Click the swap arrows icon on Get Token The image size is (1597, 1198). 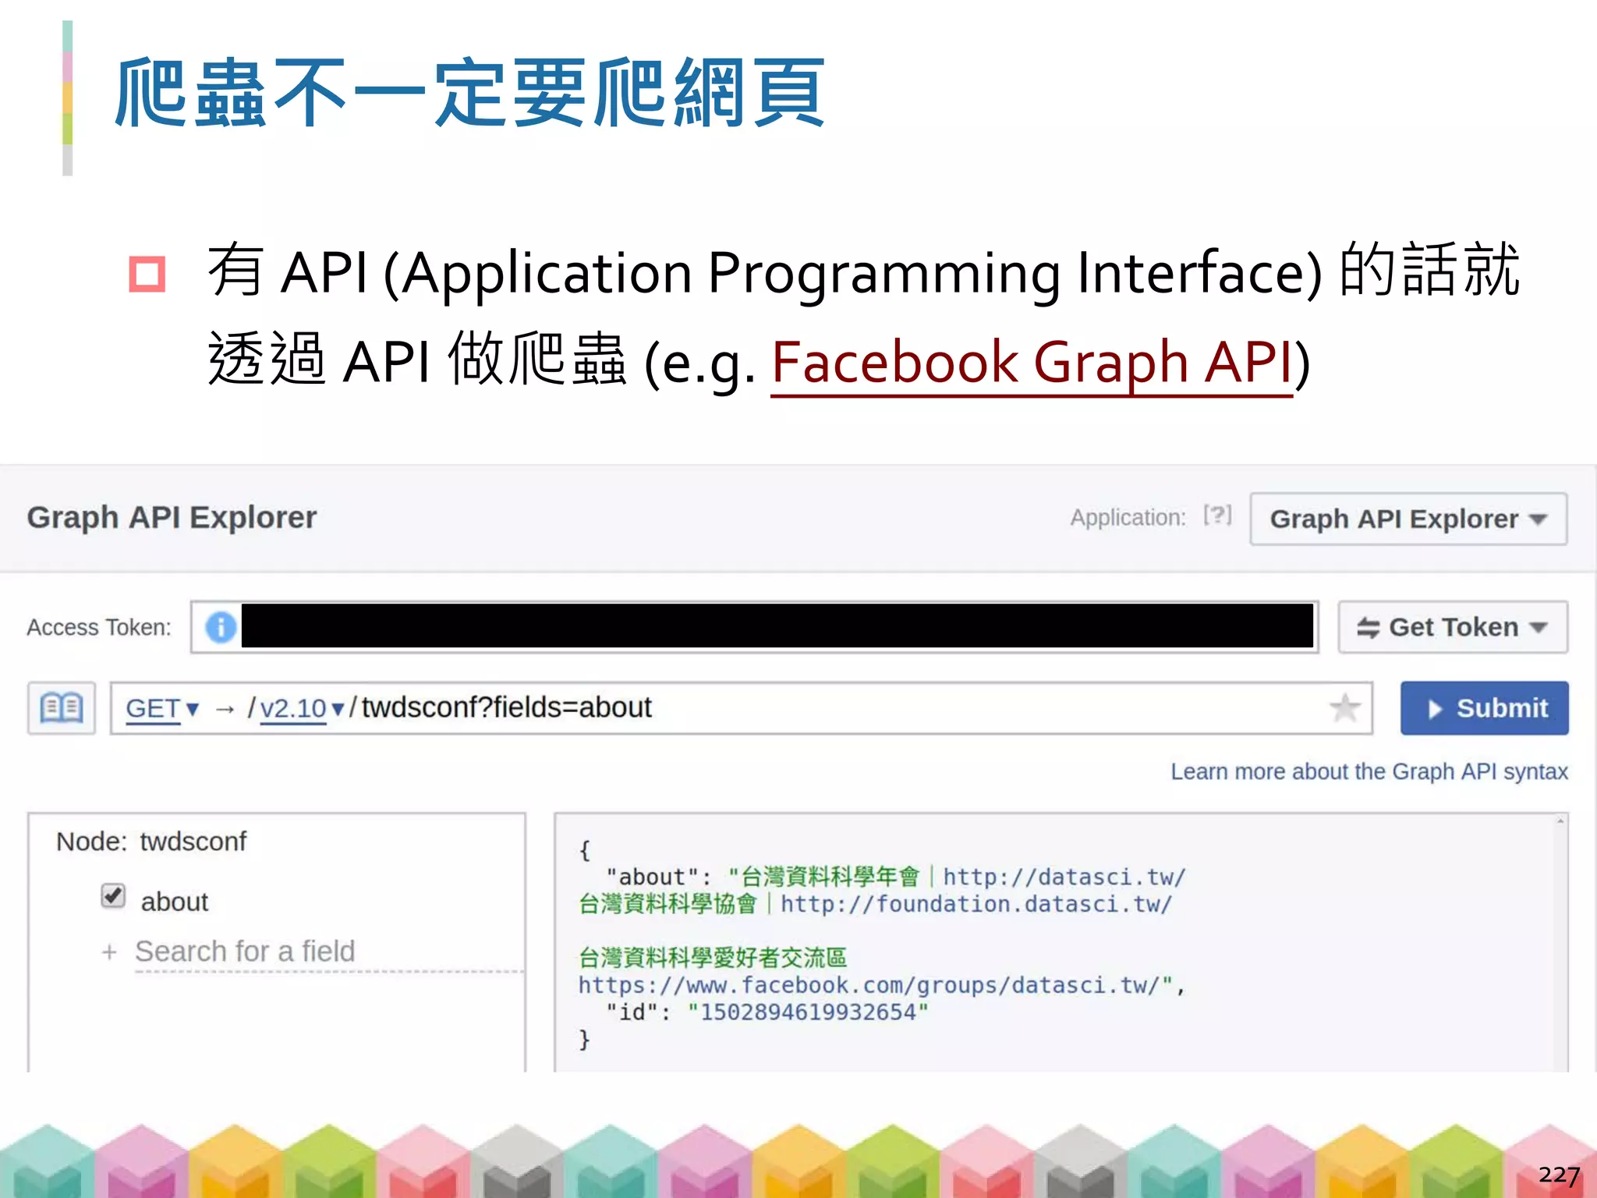pyautogui.click(x=1368, y=628)
